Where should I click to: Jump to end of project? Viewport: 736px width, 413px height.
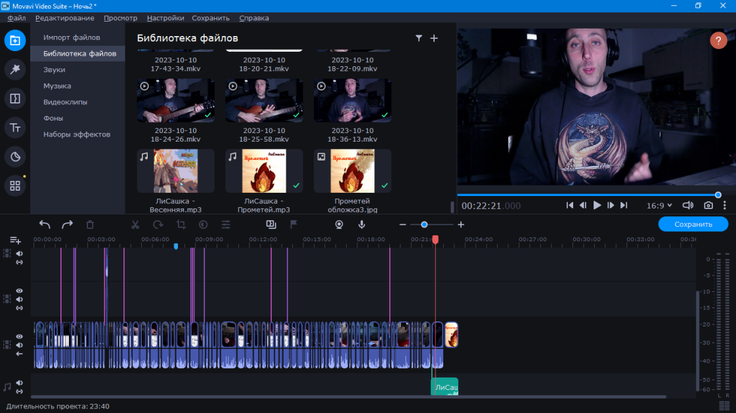click(624, 205)
